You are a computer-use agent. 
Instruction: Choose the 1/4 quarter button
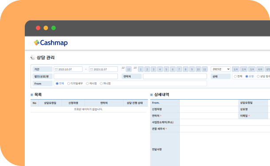pyautogui.click(x=235, y=69)
